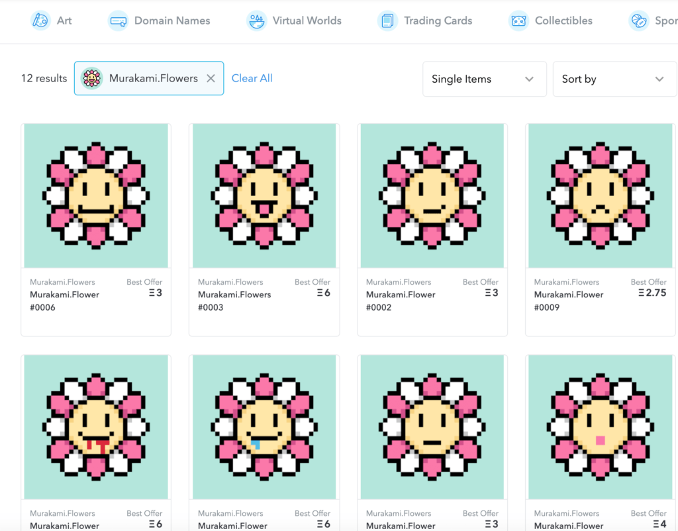The height and width of the screenshot is (531, 678).
Task: Click the Murakami.Flowers collection avatar in filter chip
Action: pyautogui.click(x=91, y=78)
